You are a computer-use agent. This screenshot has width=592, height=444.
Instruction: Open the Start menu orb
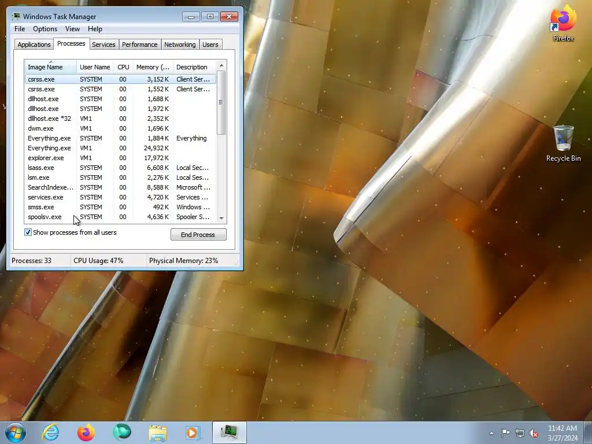16,432
